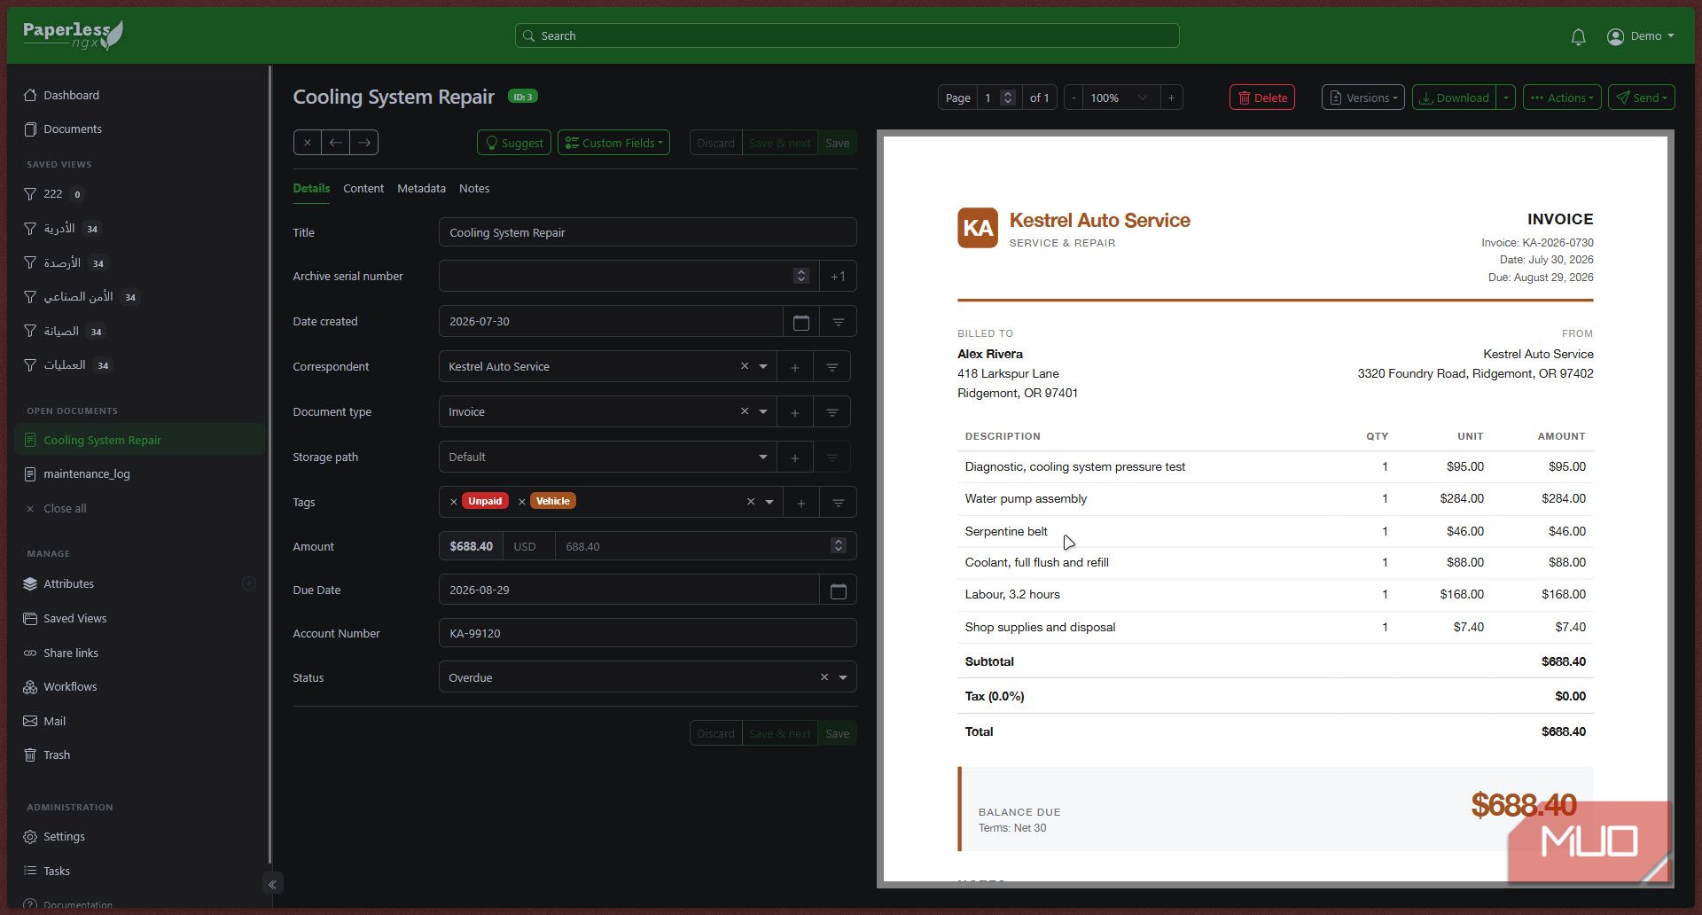Switch to the Notes tab
1702x915 pixels.
pyautogui.click(x=474, y=189)
